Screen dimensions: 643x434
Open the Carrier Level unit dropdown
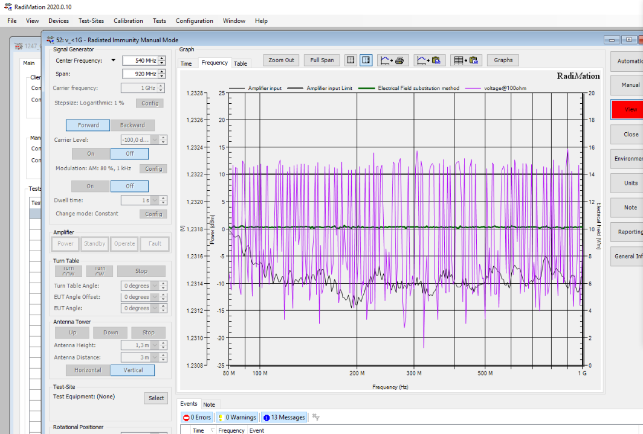tap(155, 140)
